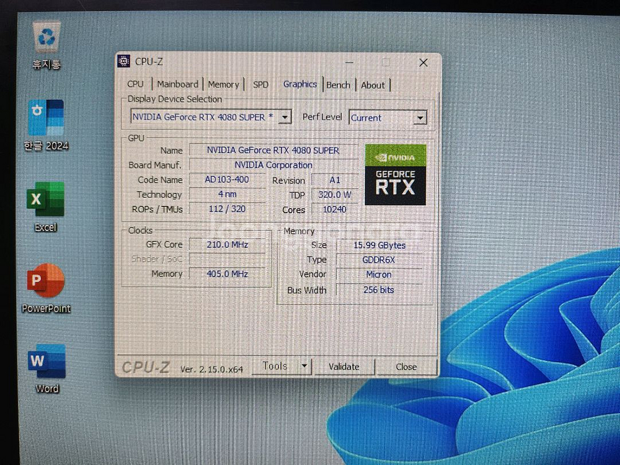Image resolution: width=620 pixels, height=465 pixels.
Task: Click the A1 revision value
Action: 335,180
